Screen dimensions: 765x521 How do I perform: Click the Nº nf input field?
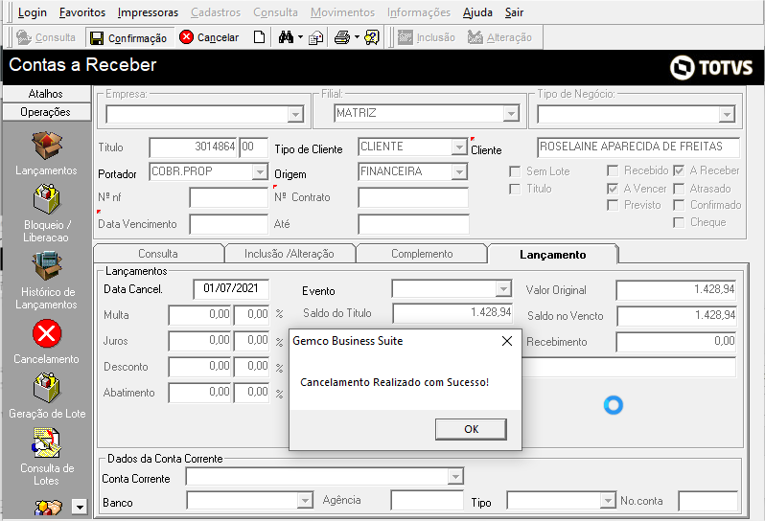pos(229,198)
